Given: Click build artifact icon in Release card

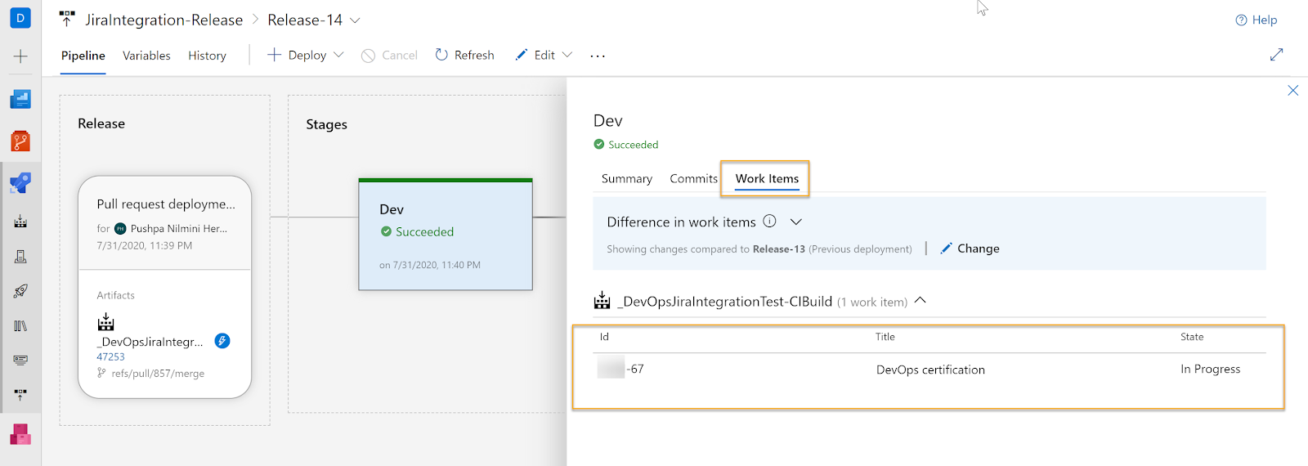Looking at the screenshot, I should coord(106,321).
